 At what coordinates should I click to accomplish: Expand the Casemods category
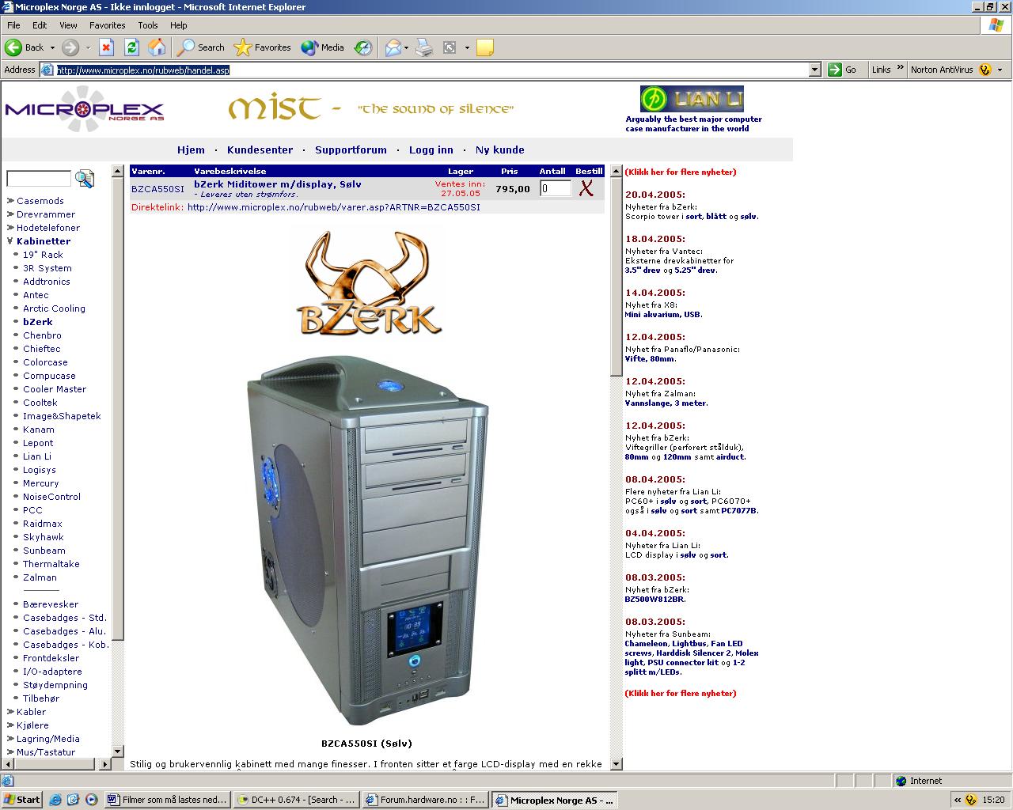click(10, 201)
